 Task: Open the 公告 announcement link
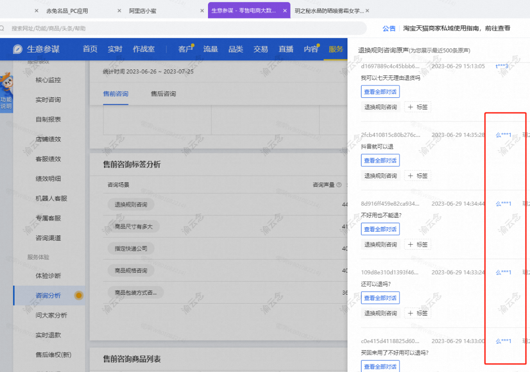(388, 28)
